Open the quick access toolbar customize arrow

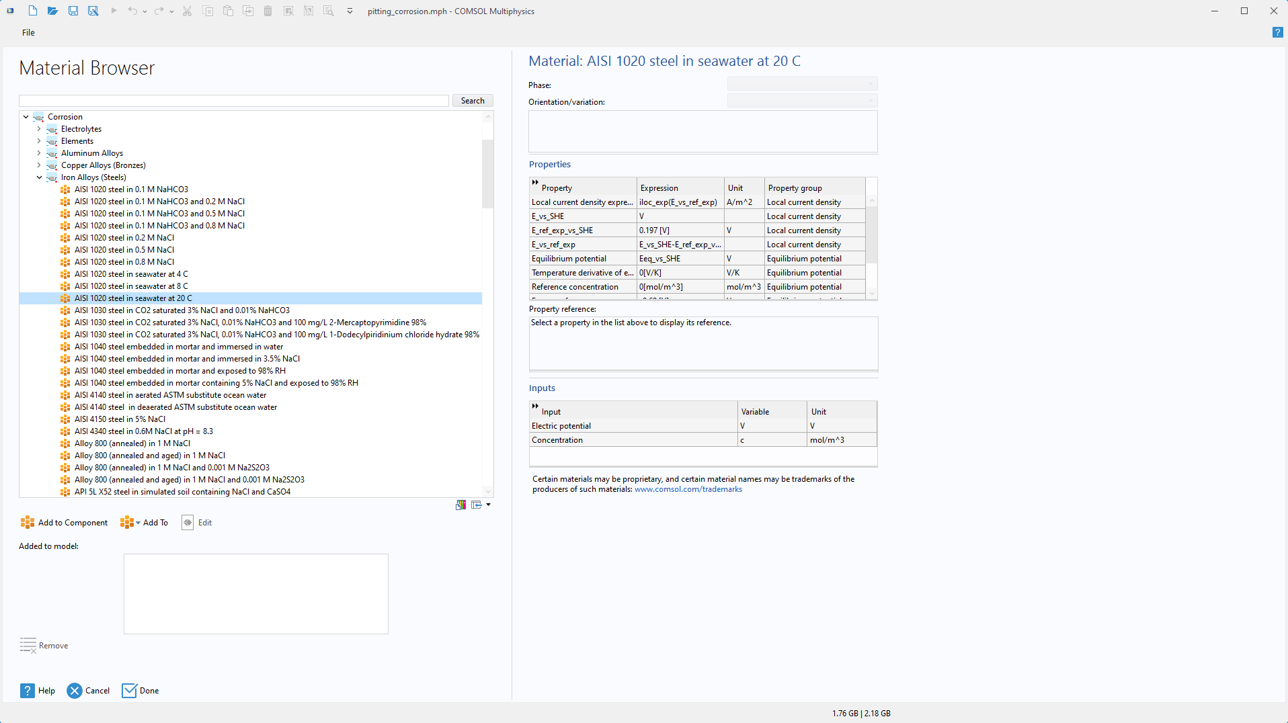point(350,11)
